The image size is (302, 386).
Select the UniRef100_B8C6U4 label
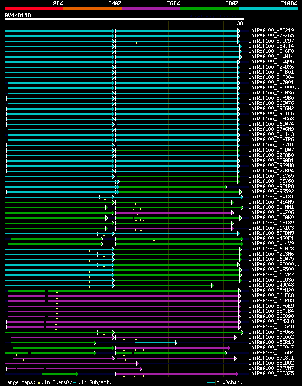[x=271, y=352]
